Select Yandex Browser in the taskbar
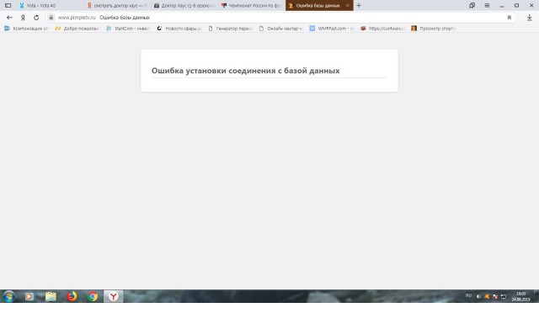 point(114,296)
